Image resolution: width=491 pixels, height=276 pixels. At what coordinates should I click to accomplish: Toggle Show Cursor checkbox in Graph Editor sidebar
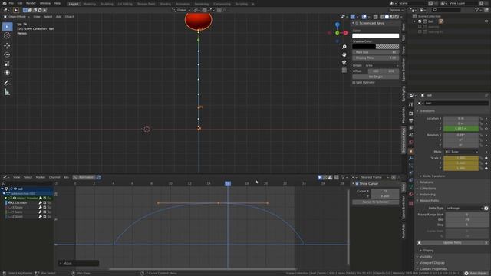tap(357, 184)
